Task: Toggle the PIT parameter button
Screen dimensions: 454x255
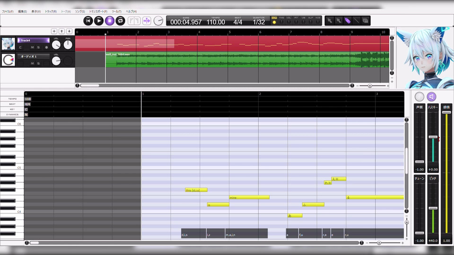Action: point(296,22)
